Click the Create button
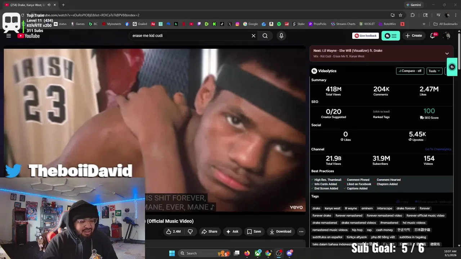Viewport: 461px width, 259px height. point(413,36)
